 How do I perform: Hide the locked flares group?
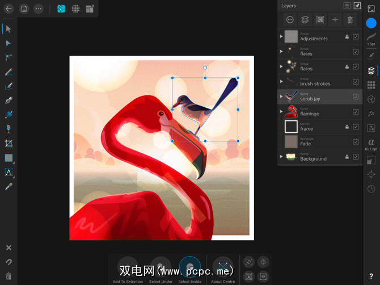coord(356,66)
